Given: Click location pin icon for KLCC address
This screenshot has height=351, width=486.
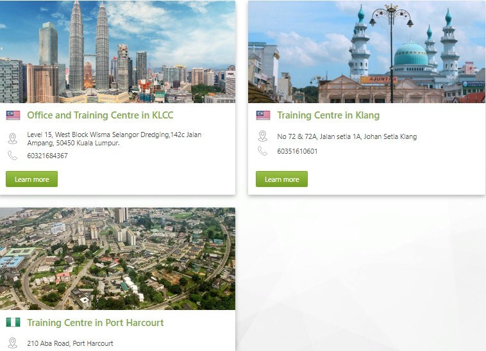Looking at the screenshot, I should click(12, 138).
